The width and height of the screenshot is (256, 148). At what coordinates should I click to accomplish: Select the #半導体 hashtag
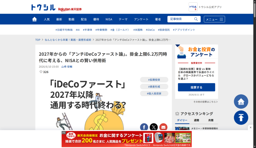pyautogui.click(x=87, y=30)
